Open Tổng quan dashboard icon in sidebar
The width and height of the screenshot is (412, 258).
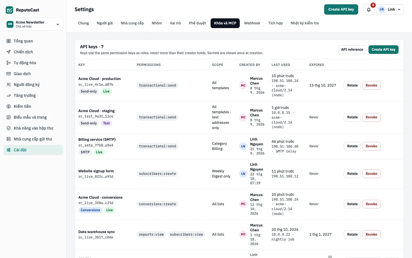tap(9, 41)
